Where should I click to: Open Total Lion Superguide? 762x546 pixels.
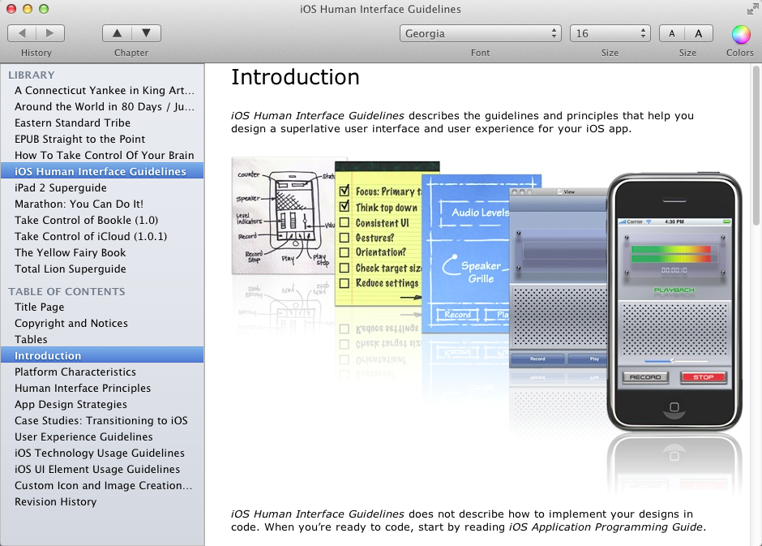pyautogui.click(x=102, y=269)
